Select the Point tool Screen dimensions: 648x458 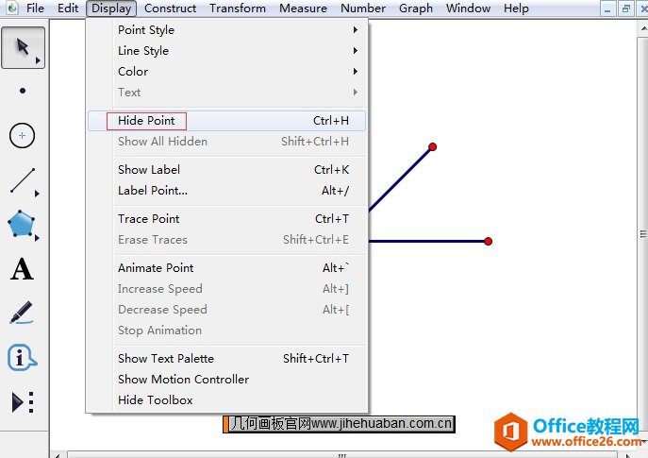(23, 91)
